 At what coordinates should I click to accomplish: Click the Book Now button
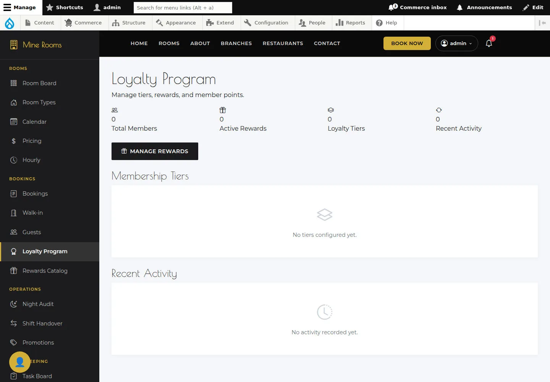tap(407, 43)
